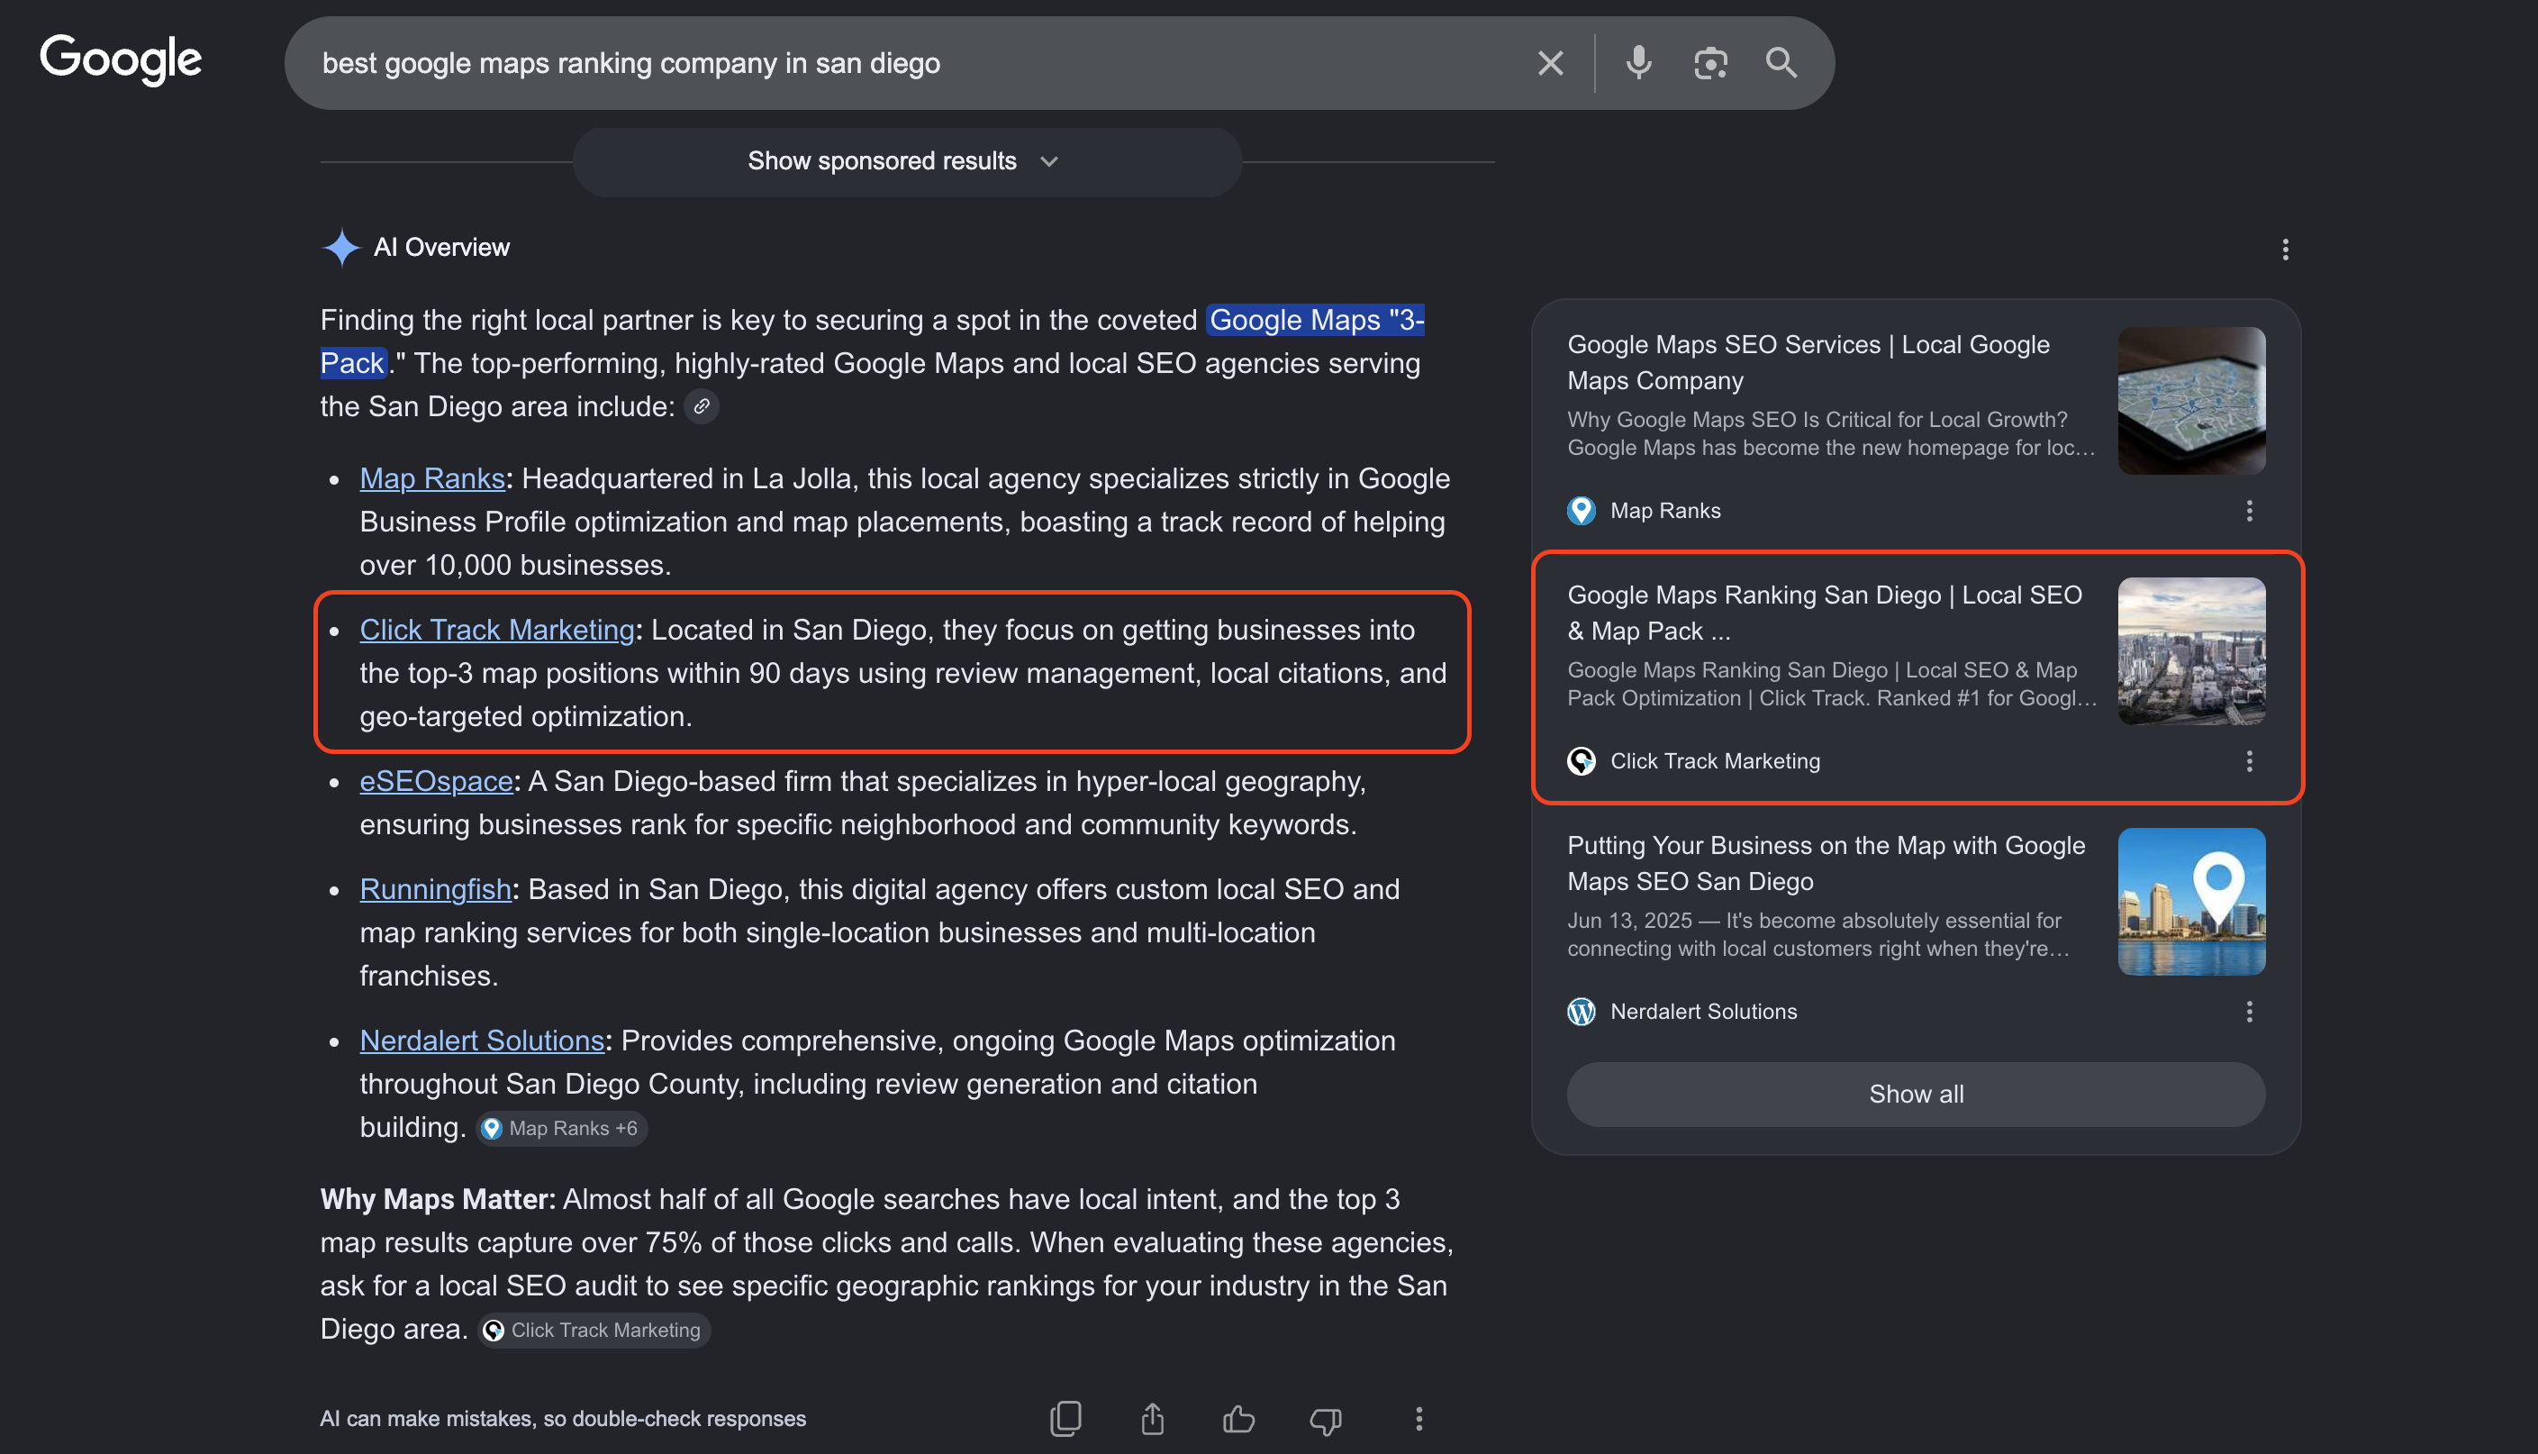Image resolution: width=2538 pixels, height=1454 pixels.
Task: Open the Runningfish link
Action: [x=435, y=889]
